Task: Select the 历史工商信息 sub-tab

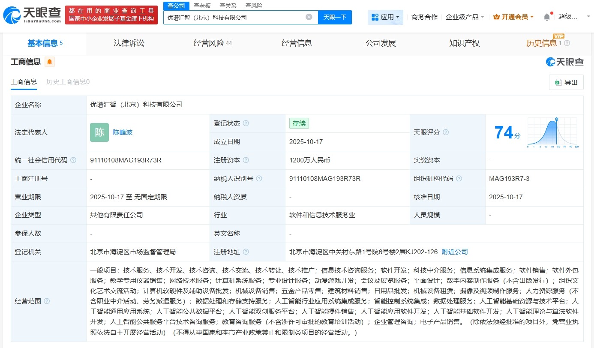Action: 67,81
